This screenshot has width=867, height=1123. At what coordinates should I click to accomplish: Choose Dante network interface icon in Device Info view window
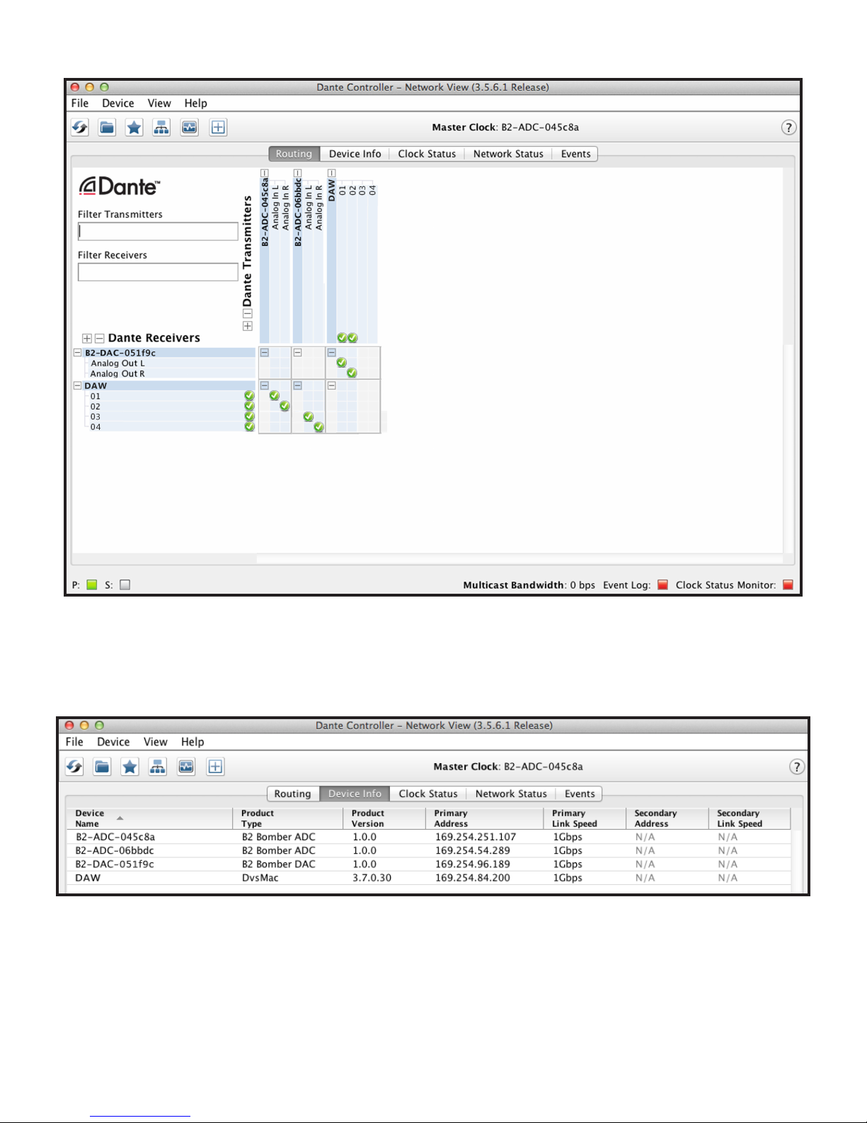pos(157,767)
